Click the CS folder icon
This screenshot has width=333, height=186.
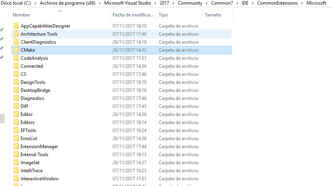(16, 74)
